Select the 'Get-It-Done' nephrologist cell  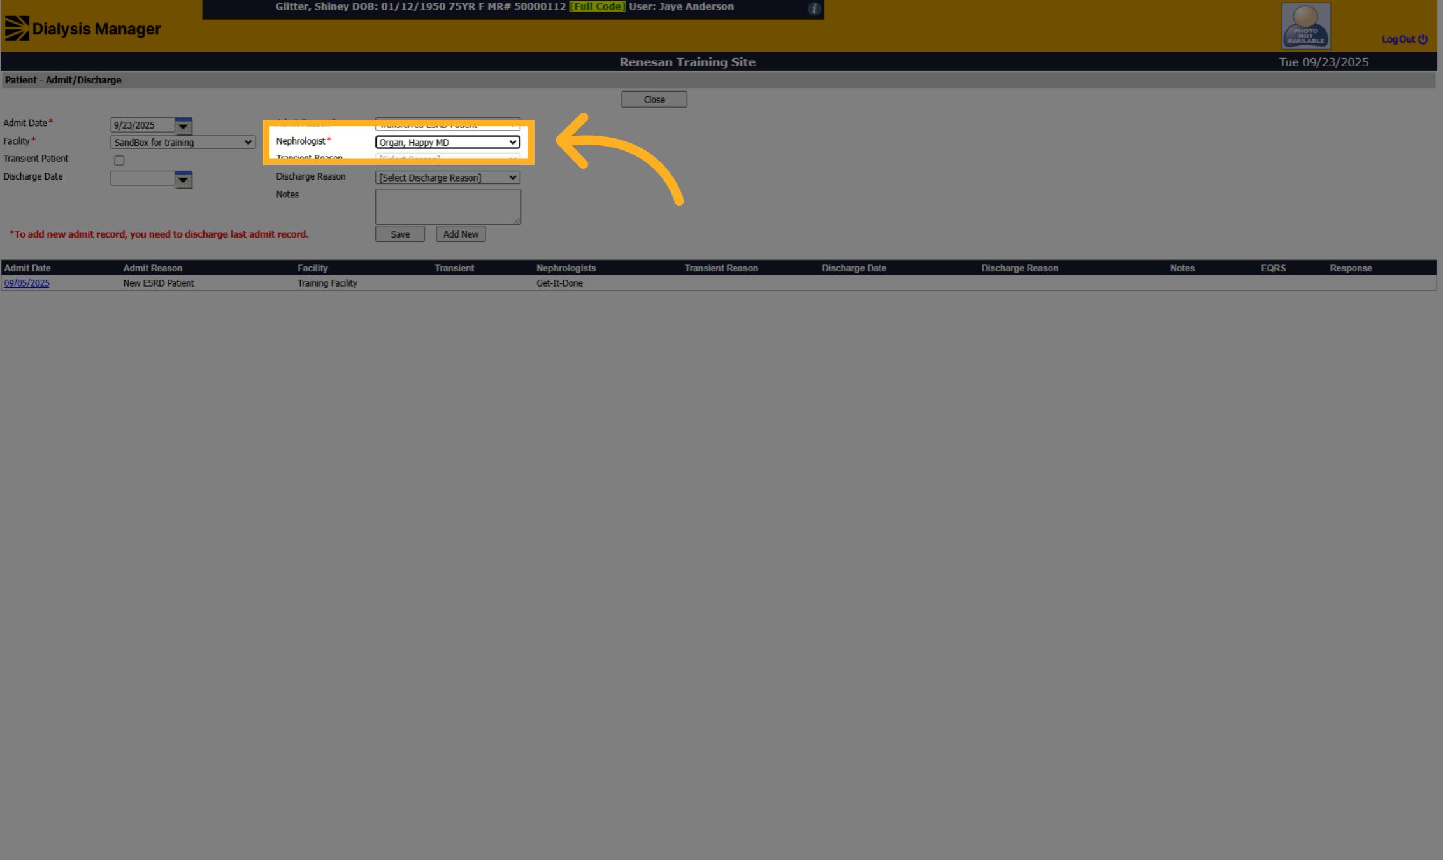click(x=559, y=283)
